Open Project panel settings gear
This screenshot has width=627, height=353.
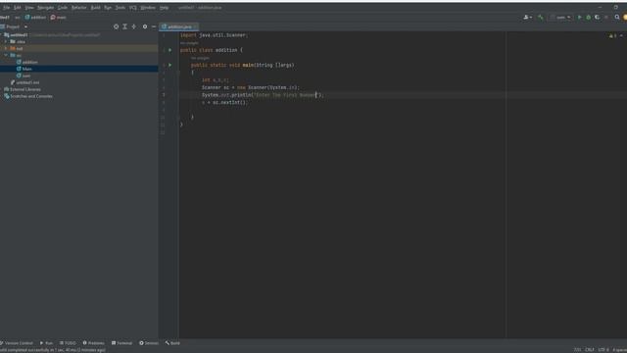coord(145,26)
